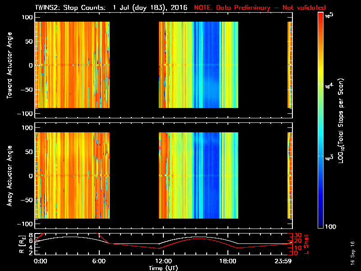This screenshot has width=361, height=271.
Task: Click the 10^3 label on the color scale
Action: click(329, 158)
